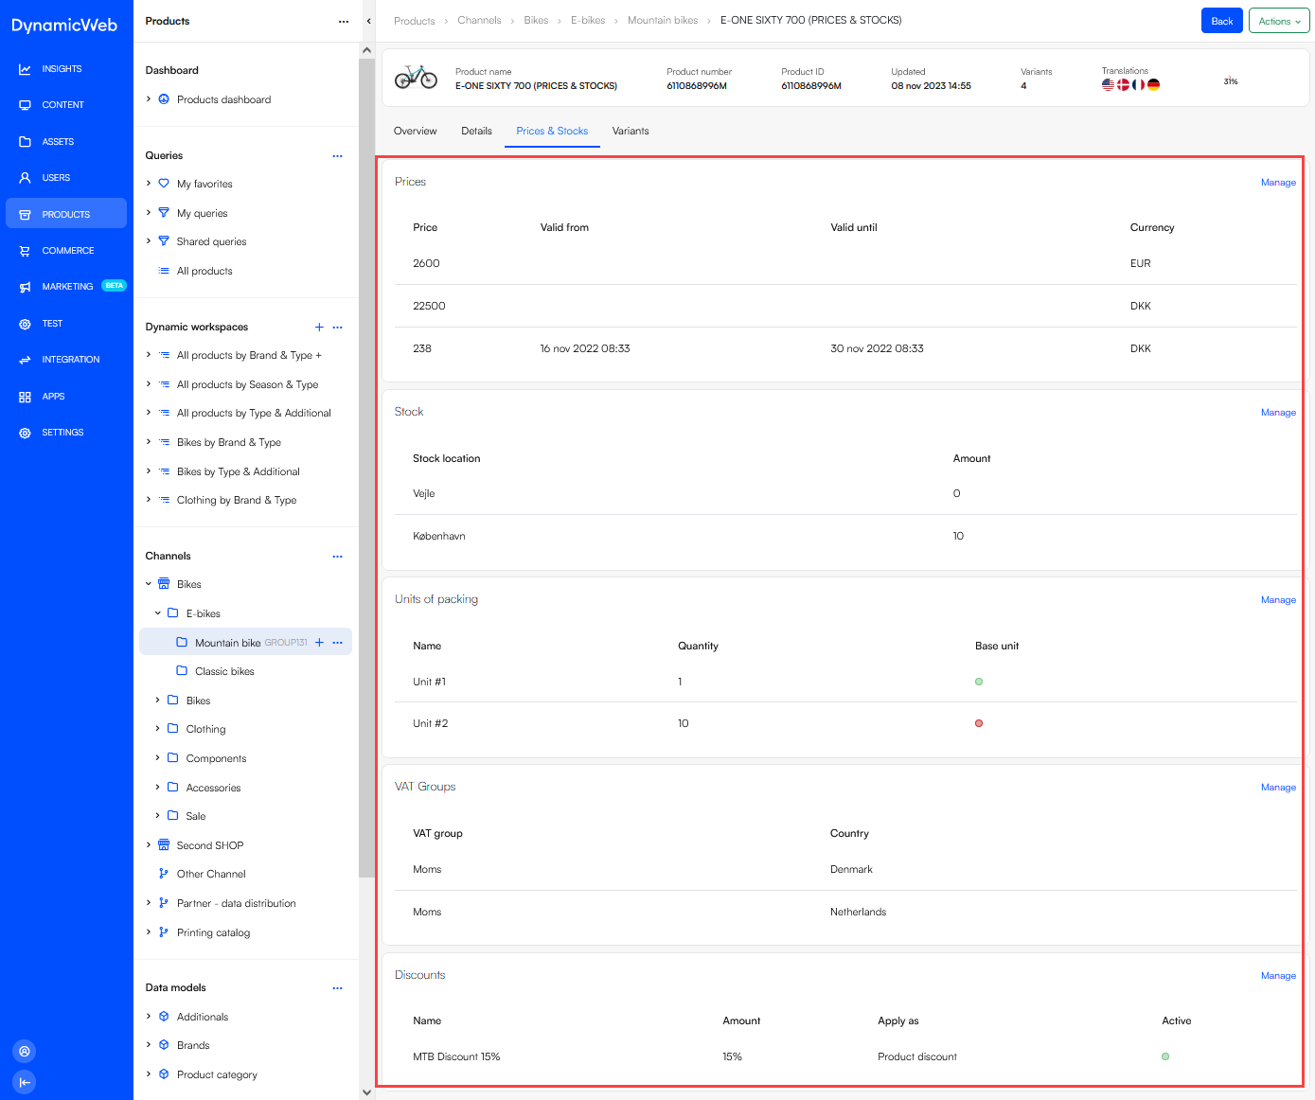Select the Prices & Stocks tab
Screen dimensions: 1315x1100
coord(552,131)
